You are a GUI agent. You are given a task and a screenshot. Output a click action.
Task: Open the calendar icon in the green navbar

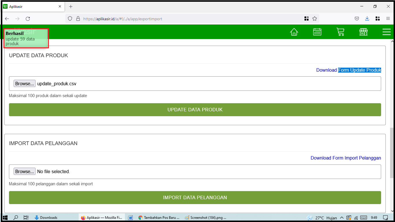(317, 32)
